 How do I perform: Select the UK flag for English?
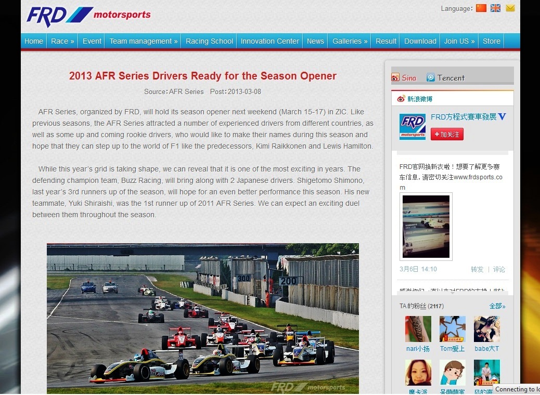495,8
